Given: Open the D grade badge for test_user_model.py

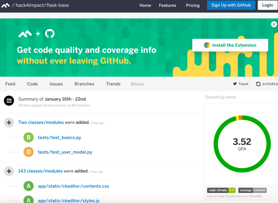Looking at the screenshot, I should (x=28, y=152).
